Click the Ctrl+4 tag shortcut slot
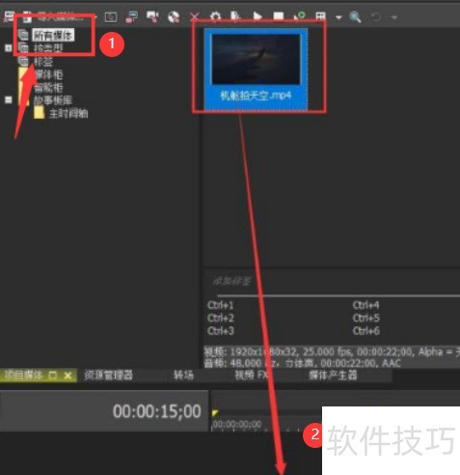 point(365,305)
